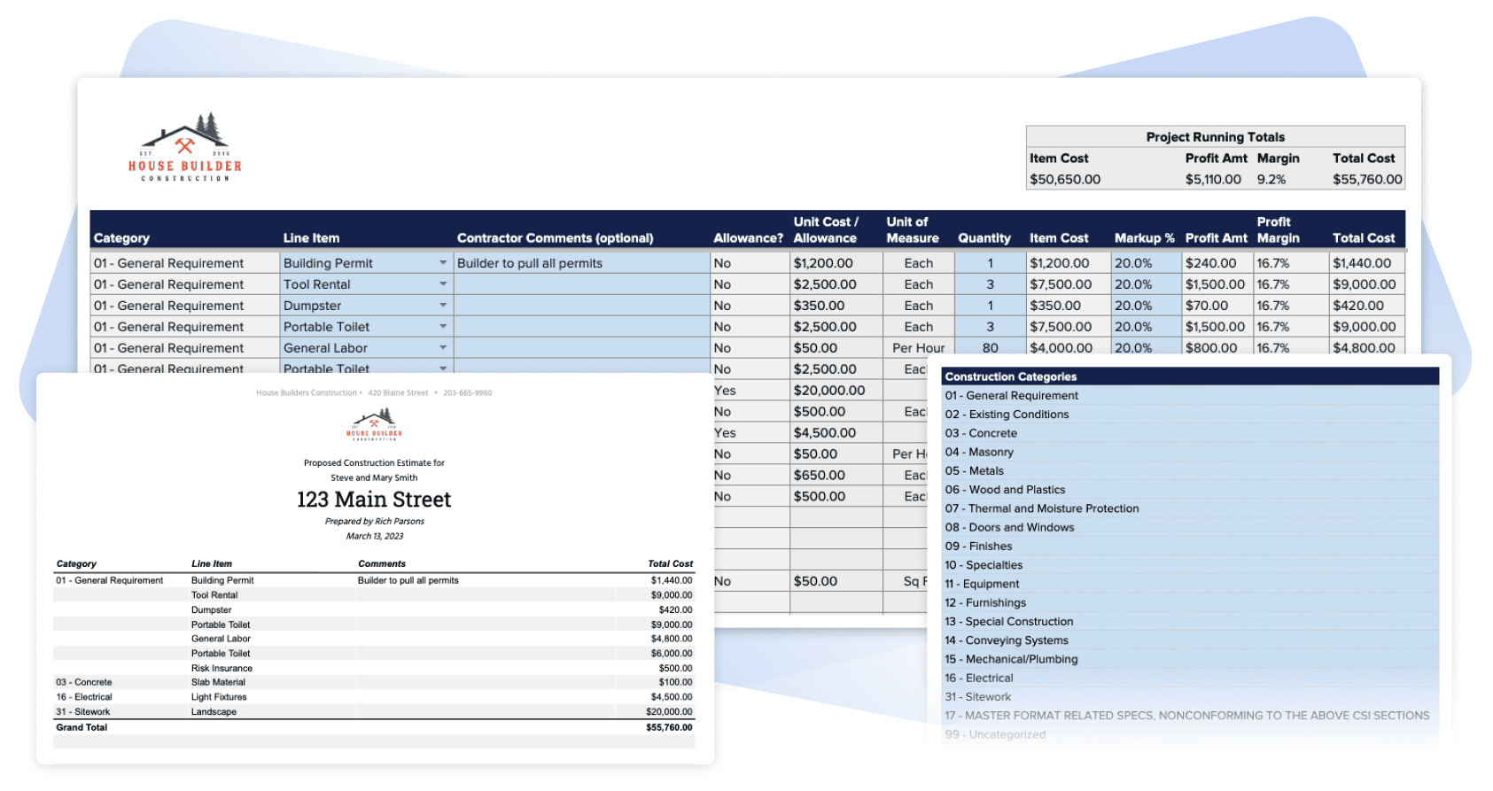Expand the Tool Rental line item dropdown
Image resolution: width=1493 pixels, height=791 pixels.
point(442,284)
